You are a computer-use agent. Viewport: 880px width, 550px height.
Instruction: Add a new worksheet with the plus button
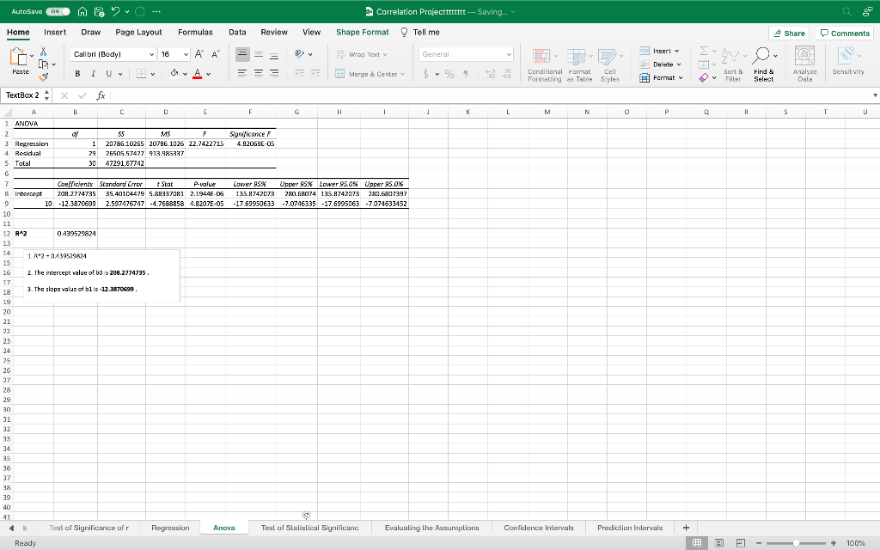pos(683,528)
